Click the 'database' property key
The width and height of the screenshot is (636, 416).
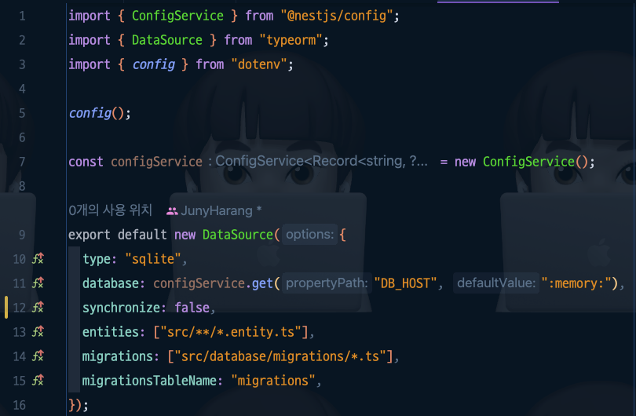click(x=111, y=283)
